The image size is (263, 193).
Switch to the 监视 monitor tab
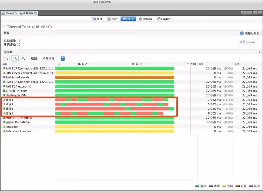coord(113,19)
